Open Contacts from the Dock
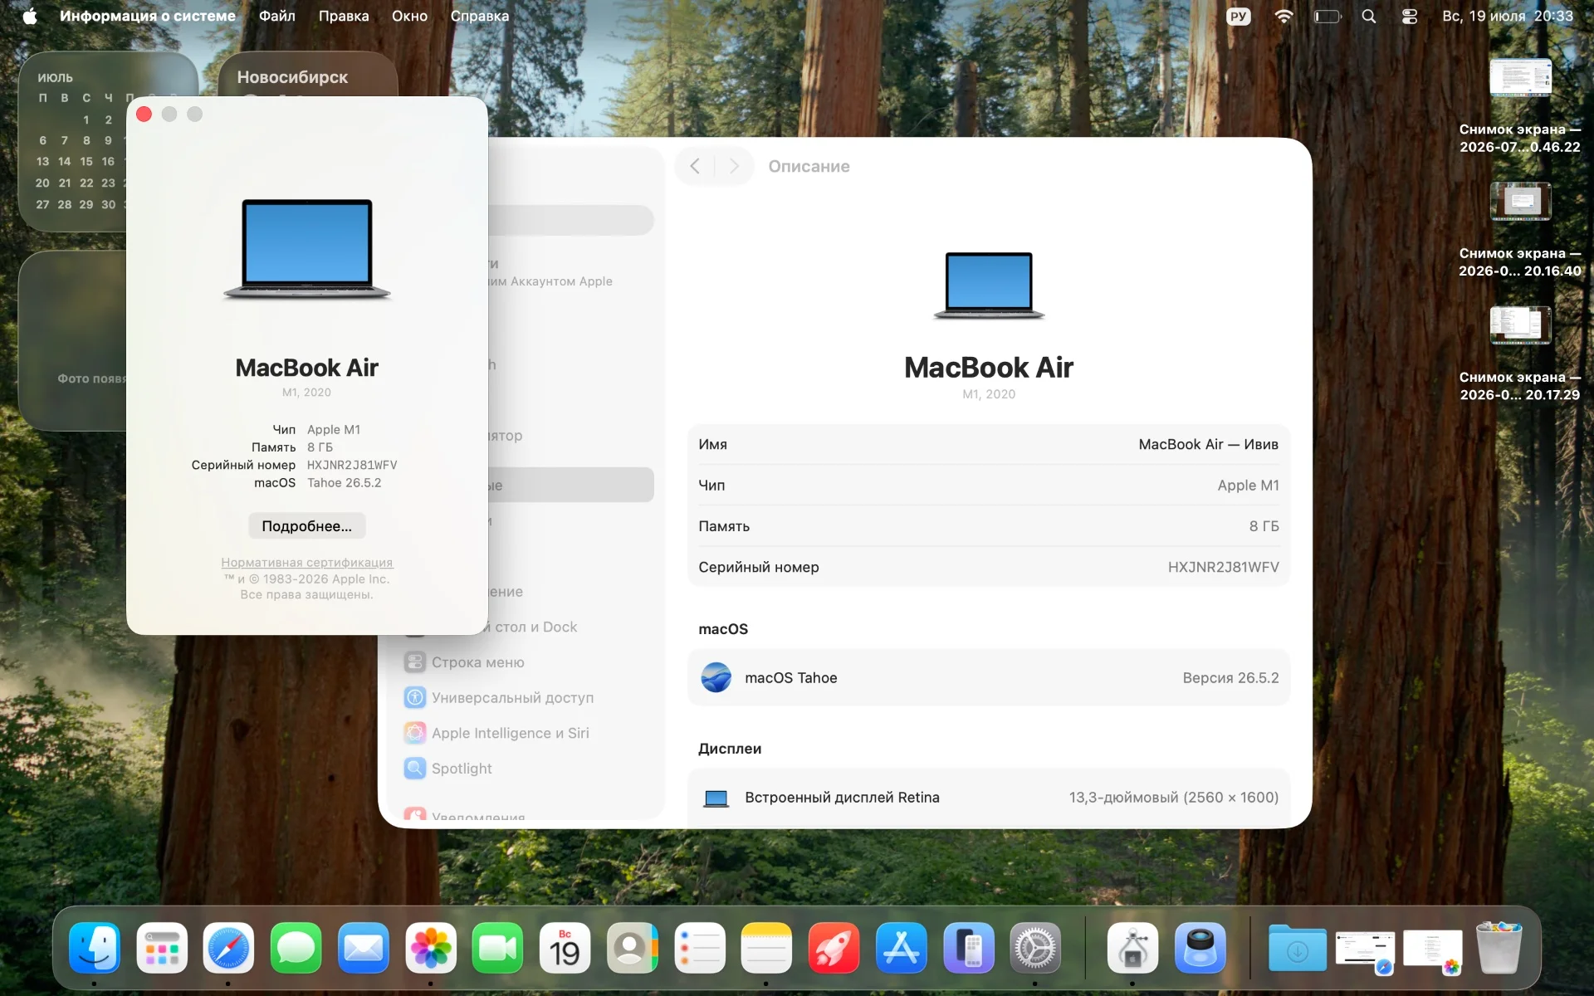Image resolution: width=1594 pixels, height=996 pixels. (x=633, y=947)
